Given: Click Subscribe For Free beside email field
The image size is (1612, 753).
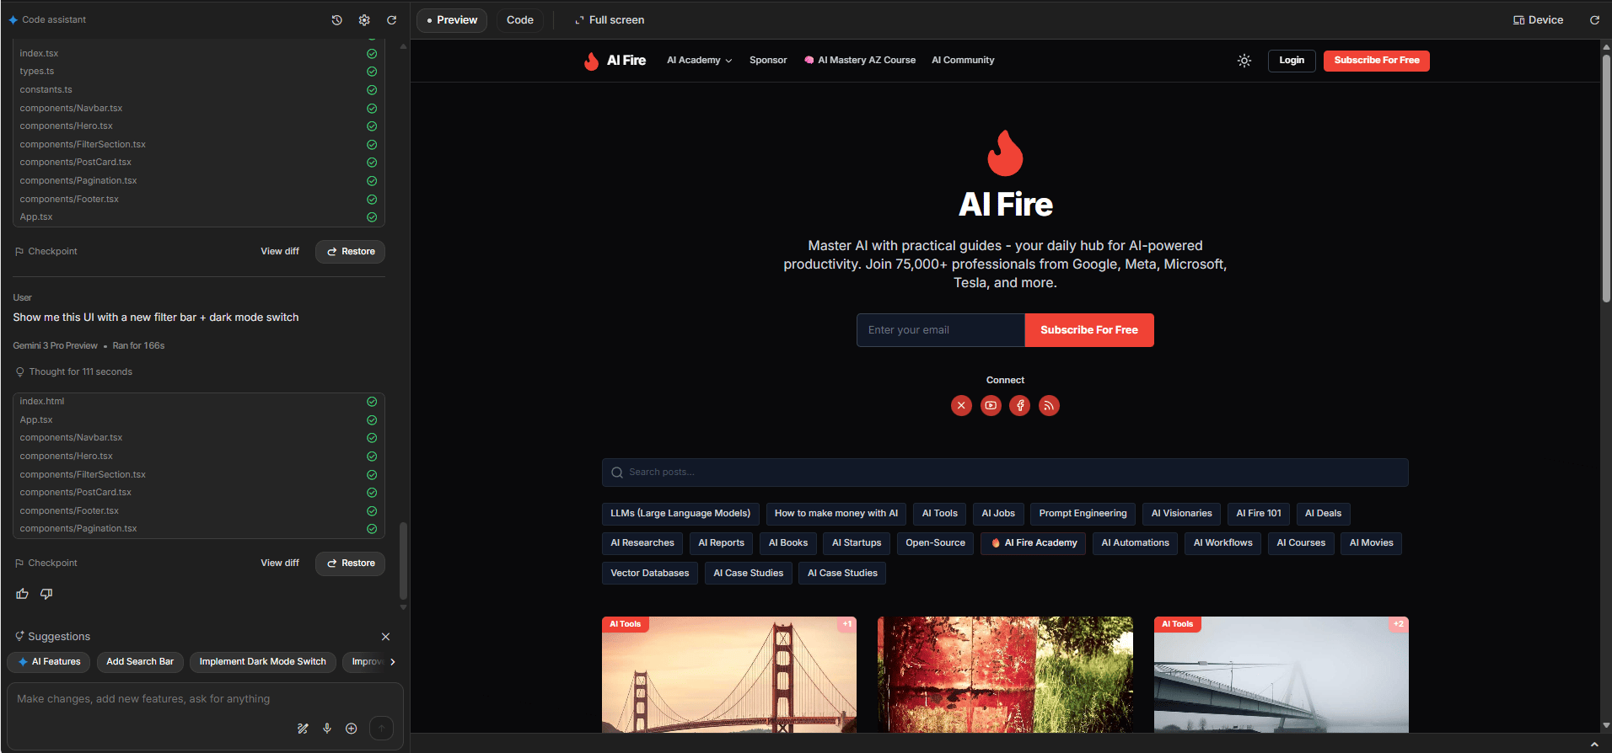Looking at the screenshot, I should 1089,330.
